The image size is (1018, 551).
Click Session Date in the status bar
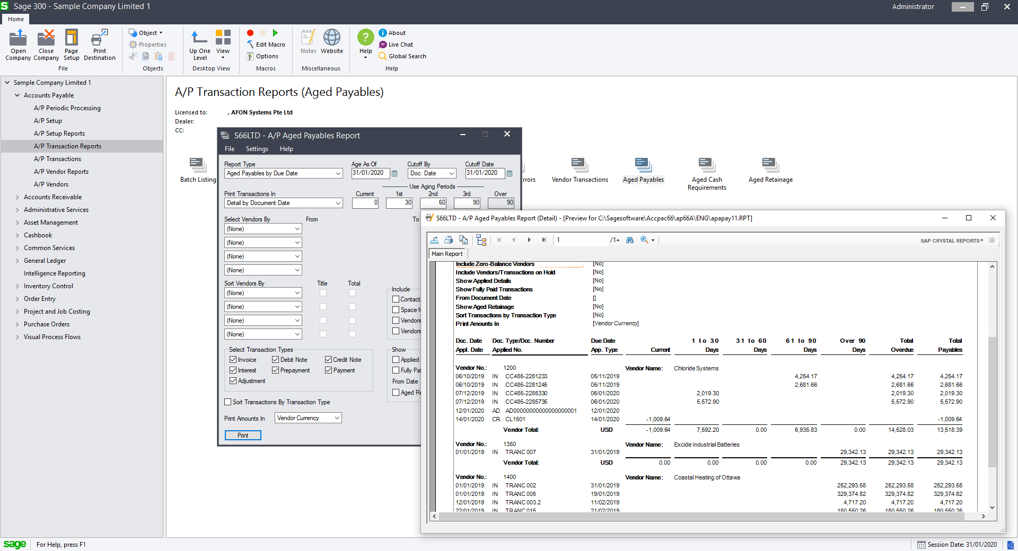point(958,545)
